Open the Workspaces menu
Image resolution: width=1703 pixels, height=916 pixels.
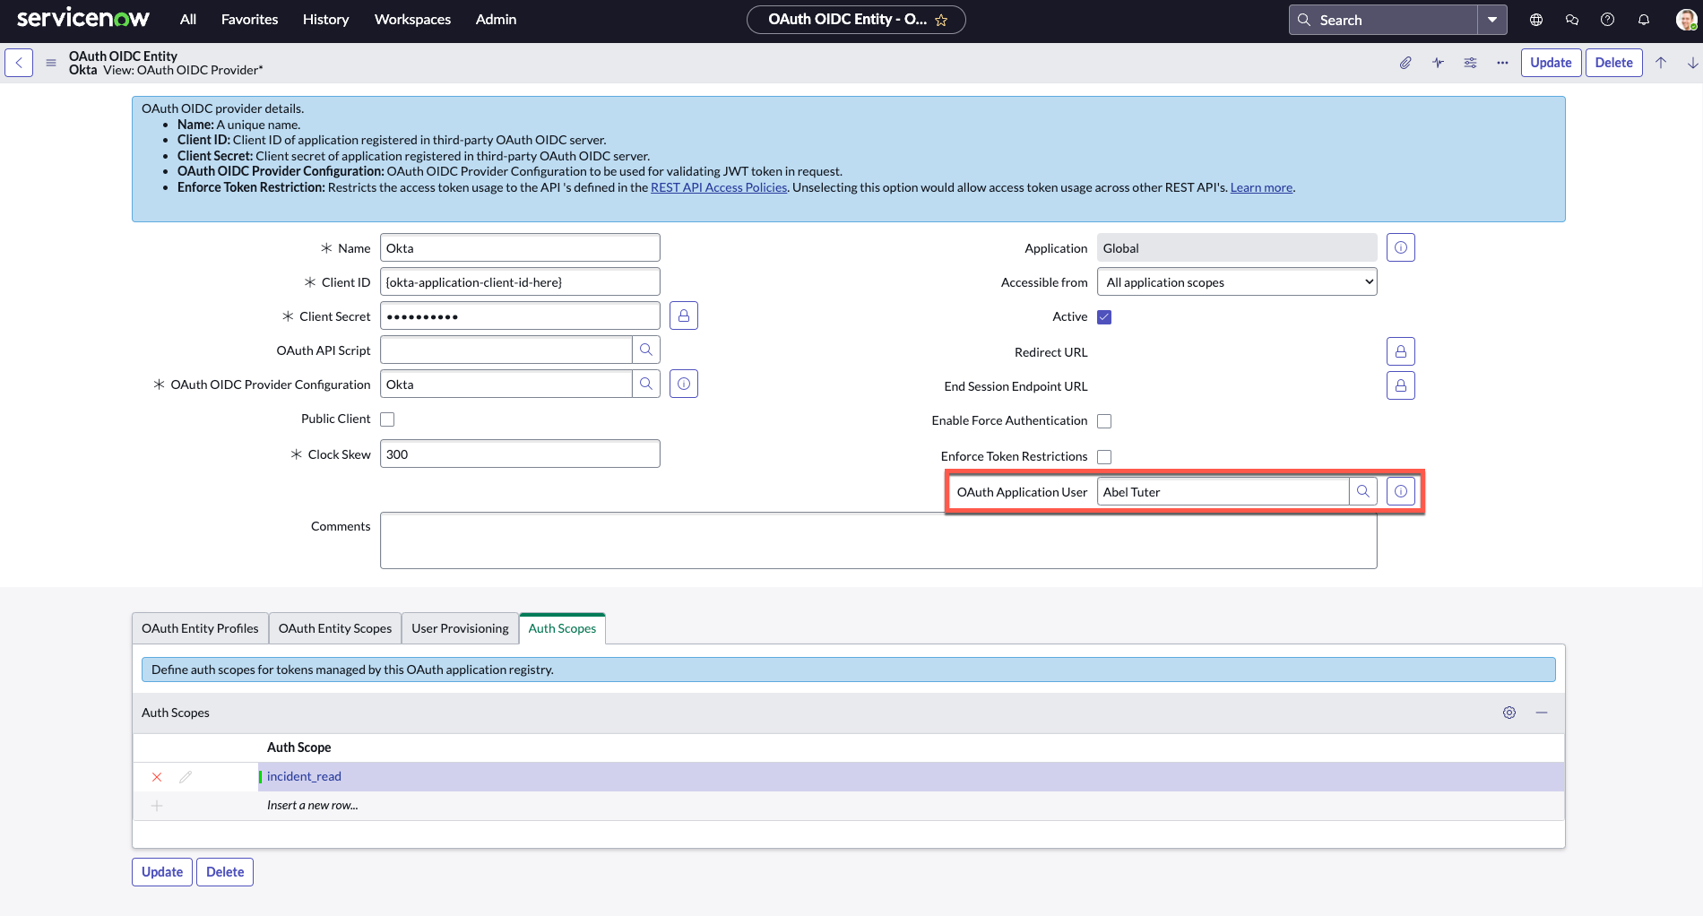tap(412, 20)
